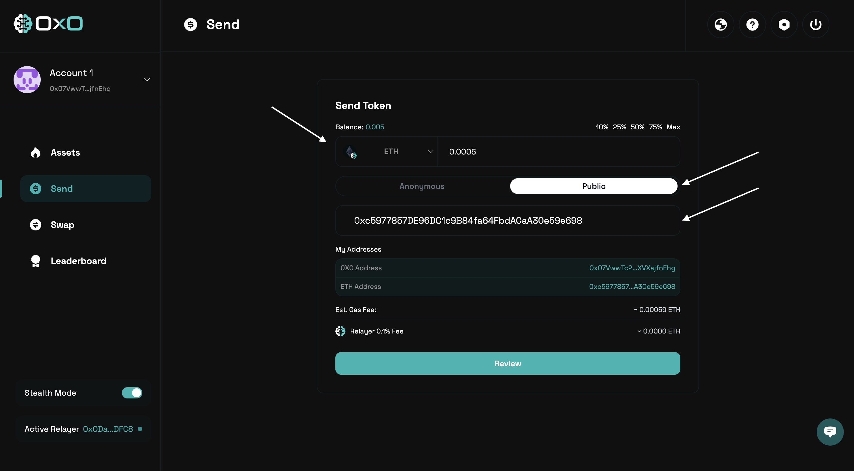Open the ETH token dropdown
This screenshot has width=854, height=471.
391,151
